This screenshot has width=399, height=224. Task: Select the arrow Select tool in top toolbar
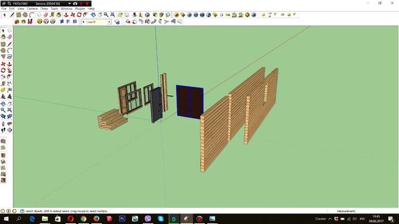click(x=4, y=15)
